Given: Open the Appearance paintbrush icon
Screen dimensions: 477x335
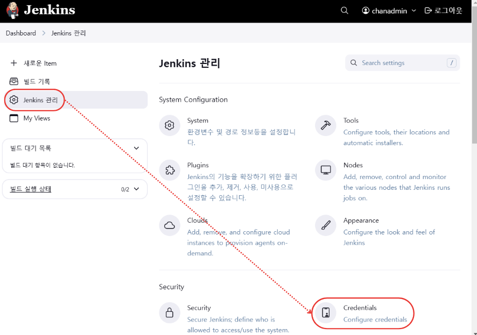Looking at the screenshot, I should (326, 225).
